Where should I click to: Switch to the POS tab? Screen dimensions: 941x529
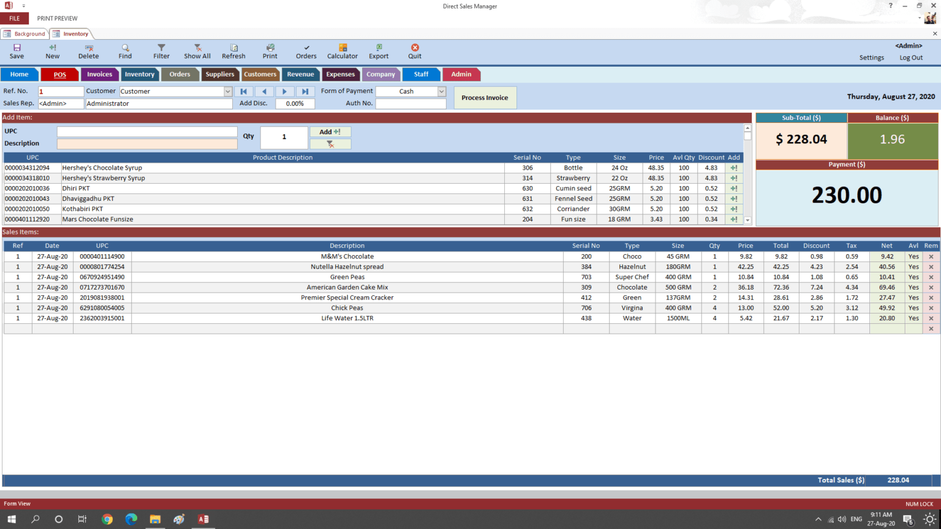pos(59,74)
